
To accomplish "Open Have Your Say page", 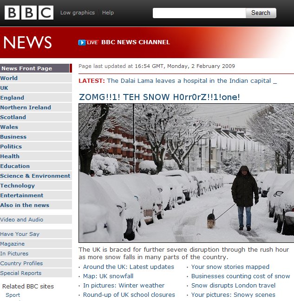I will coord(36,234).
